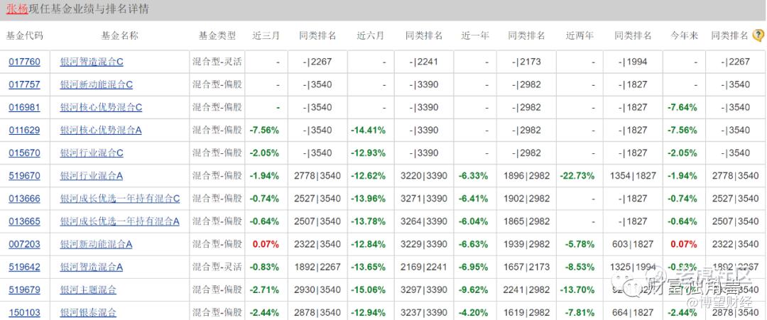Click the 1657|2173 ranking cell

click(527, 267)
